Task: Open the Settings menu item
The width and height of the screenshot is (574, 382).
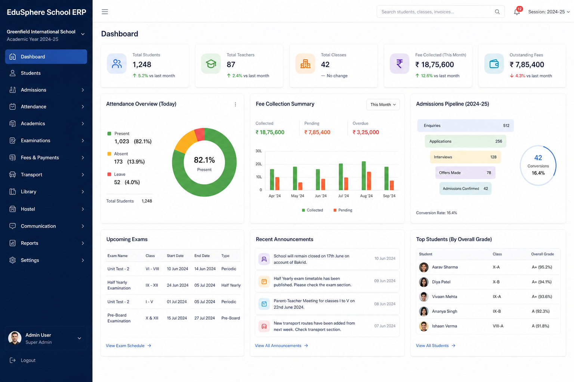Action: click(46, 260)
